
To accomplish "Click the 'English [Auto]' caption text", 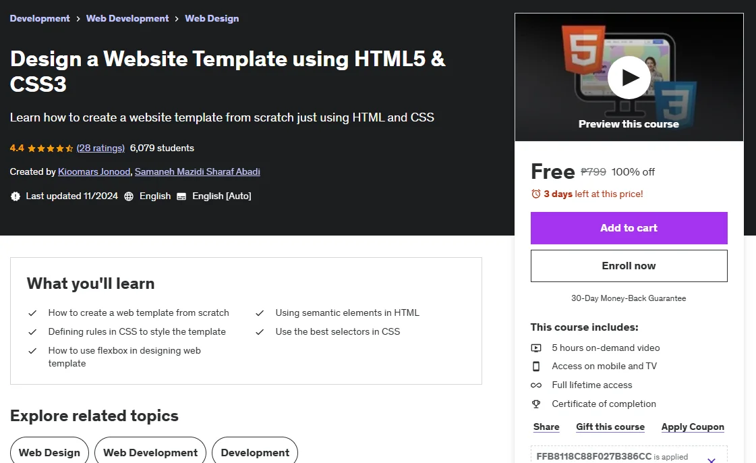I will pos(222,196).
